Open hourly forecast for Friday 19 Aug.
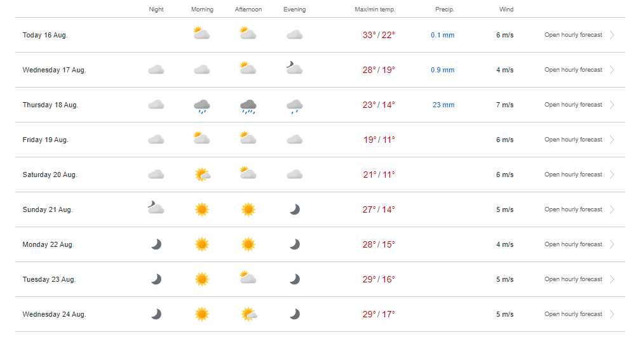The width and height of the screenshot is (636, 337). (573, 140)
